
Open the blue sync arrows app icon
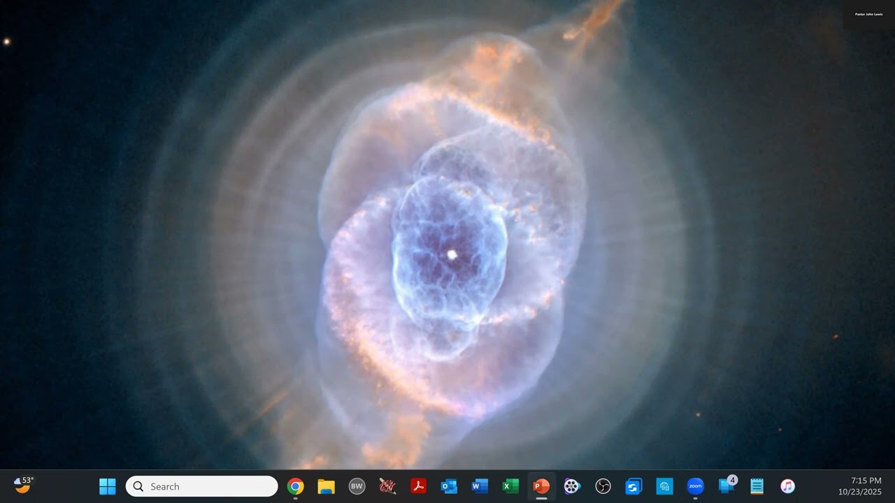pyautogui.click(x=633, y=486)
